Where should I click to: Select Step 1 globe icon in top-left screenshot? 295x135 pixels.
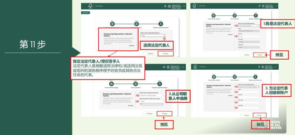tap(112, 24)
